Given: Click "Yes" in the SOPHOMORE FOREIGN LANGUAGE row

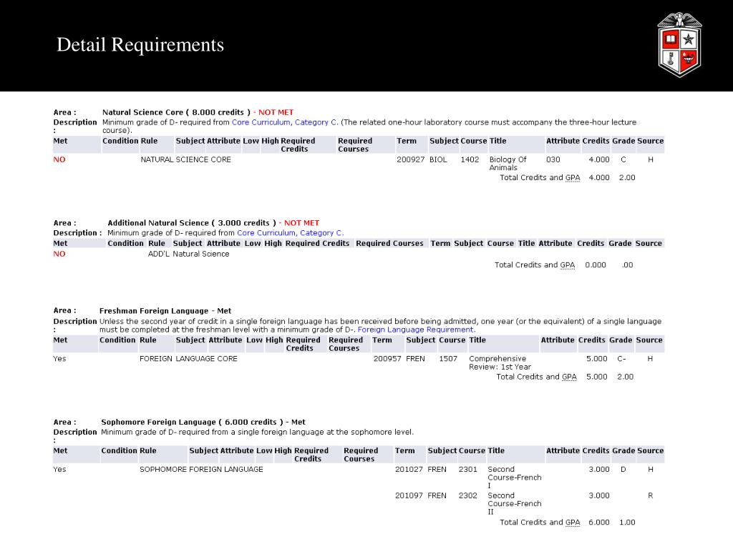Looking at the screenshot, I should (x=59, y=470).
